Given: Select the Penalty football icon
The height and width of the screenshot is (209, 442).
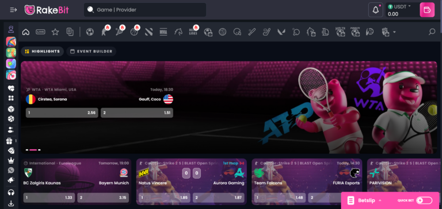Looking at the screenshot, I should click(355, 32).
